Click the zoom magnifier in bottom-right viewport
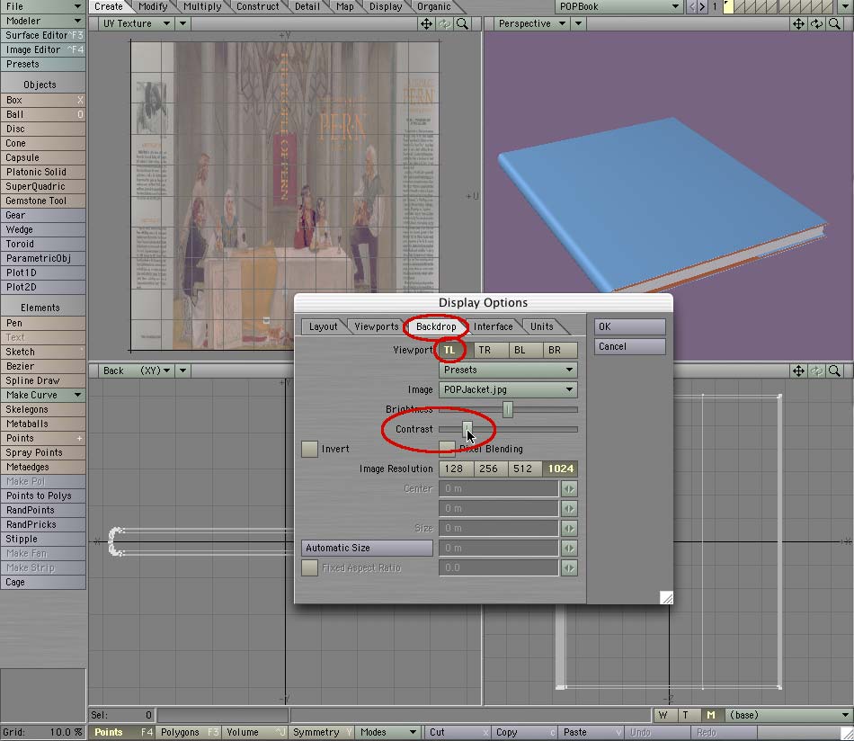The image size is (854, 741). tap(834, 371)
